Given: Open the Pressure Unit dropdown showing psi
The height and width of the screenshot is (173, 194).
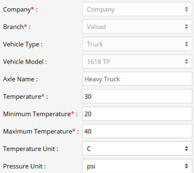Looking at the screenshot, I should (137, 166).
